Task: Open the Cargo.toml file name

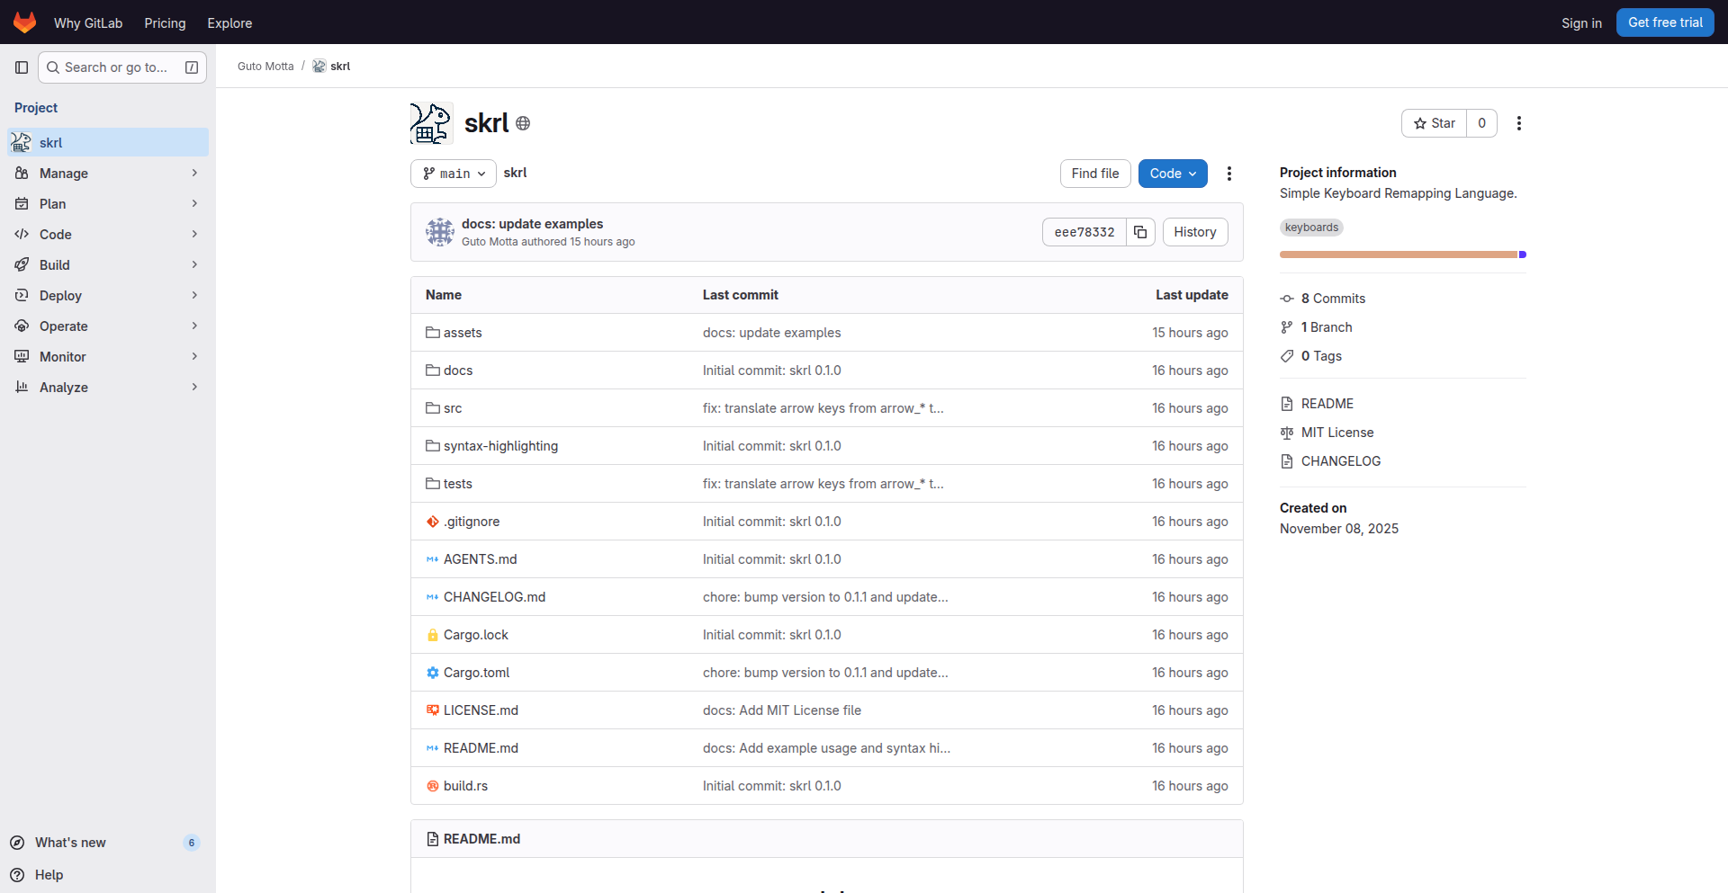Action: coord(476,673)
